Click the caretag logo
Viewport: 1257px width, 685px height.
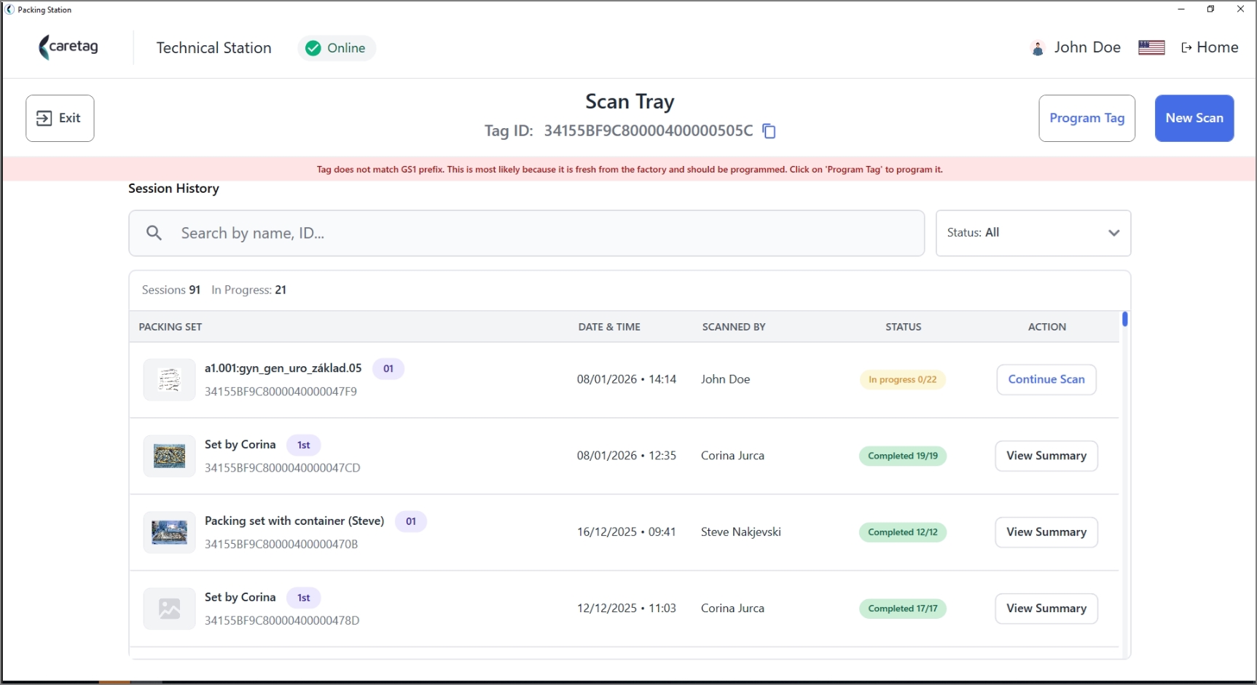coord(68,47)
